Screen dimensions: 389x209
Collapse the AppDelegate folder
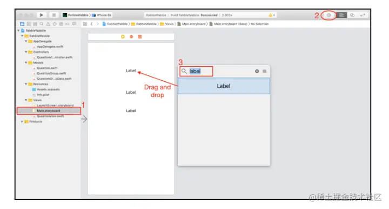[x=26, y=41]
